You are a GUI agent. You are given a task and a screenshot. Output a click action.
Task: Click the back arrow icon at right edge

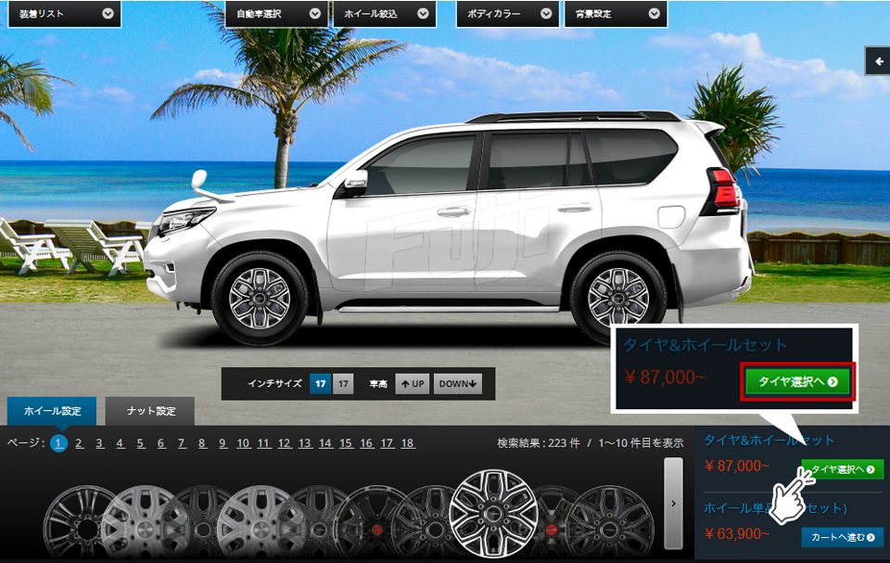(x=878, y=61)
